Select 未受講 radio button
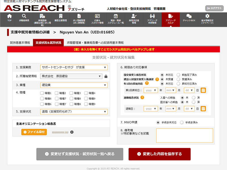 point(162,79)
